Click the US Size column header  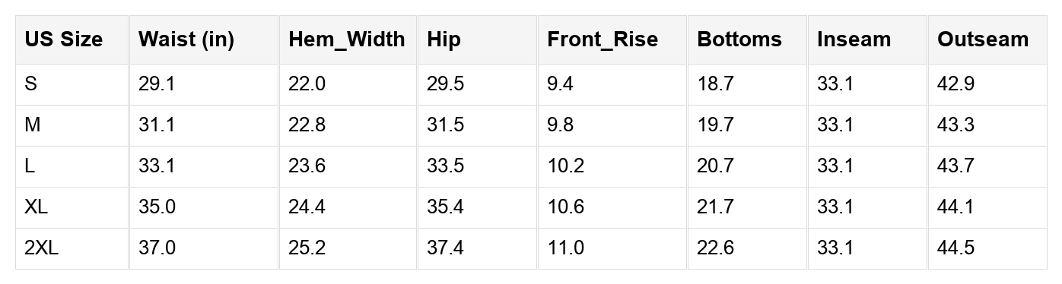coord(72,39)
